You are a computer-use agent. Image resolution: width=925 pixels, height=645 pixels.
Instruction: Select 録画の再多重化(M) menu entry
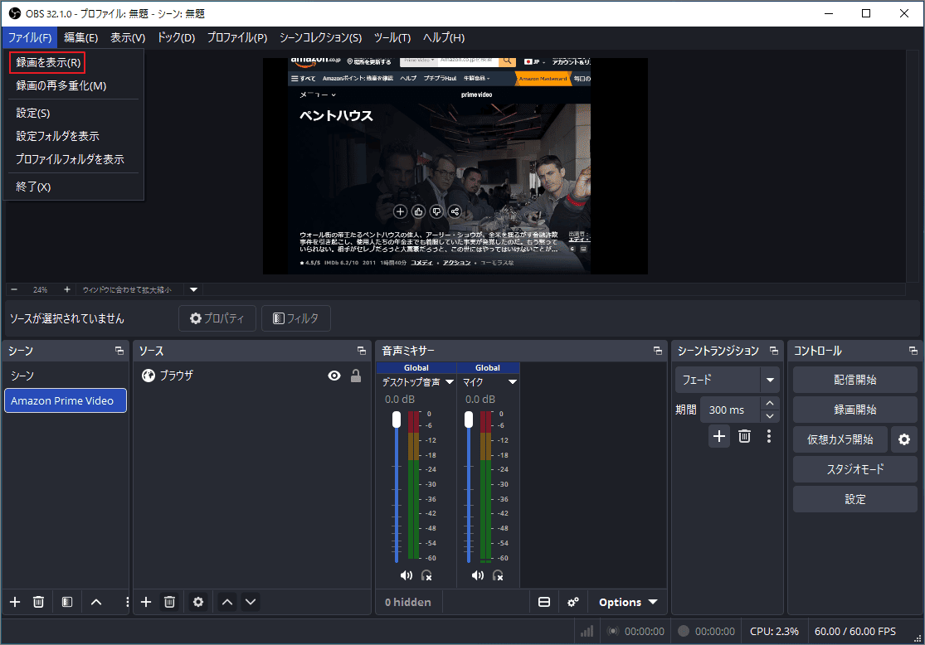74,85
